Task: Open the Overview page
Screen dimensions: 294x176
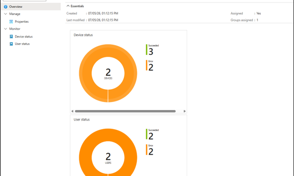Action: point(31,7)
